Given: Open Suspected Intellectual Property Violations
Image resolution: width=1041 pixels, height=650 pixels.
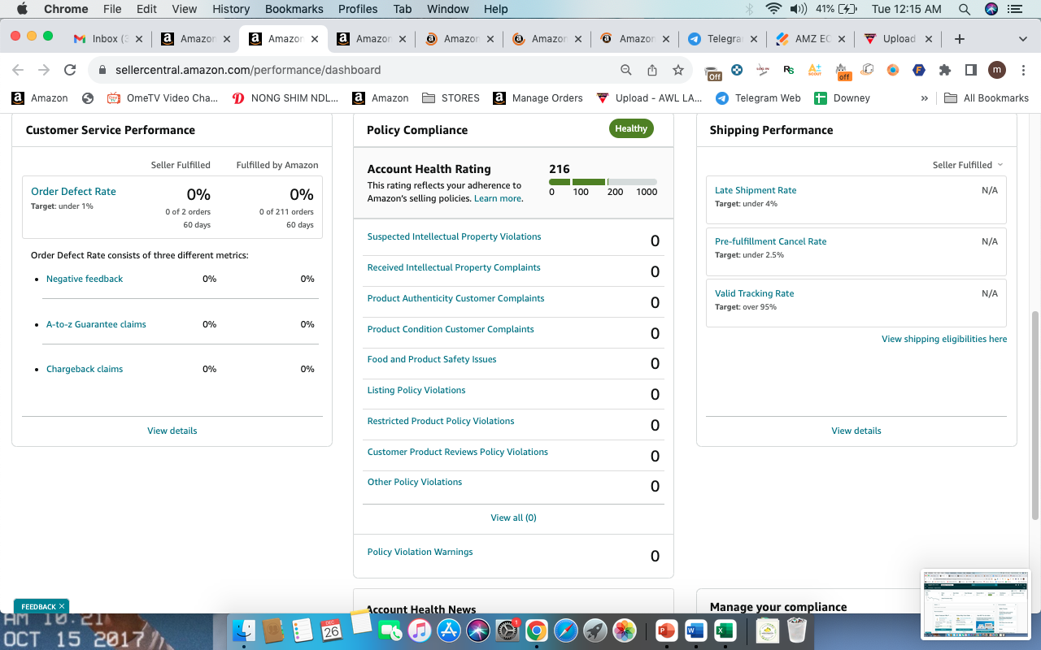Looking at the screenshot, I should [454, 236].
